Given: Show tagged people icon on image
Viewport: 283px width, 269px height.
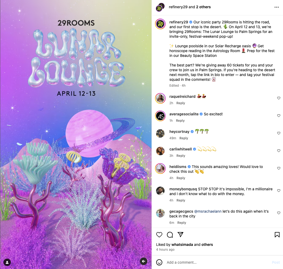Looking at the screenshot, I should click(7, 262).
